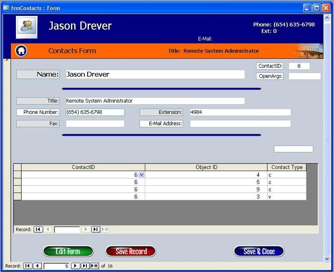Click Jason Drever heading in blue header

coord(80,26)
